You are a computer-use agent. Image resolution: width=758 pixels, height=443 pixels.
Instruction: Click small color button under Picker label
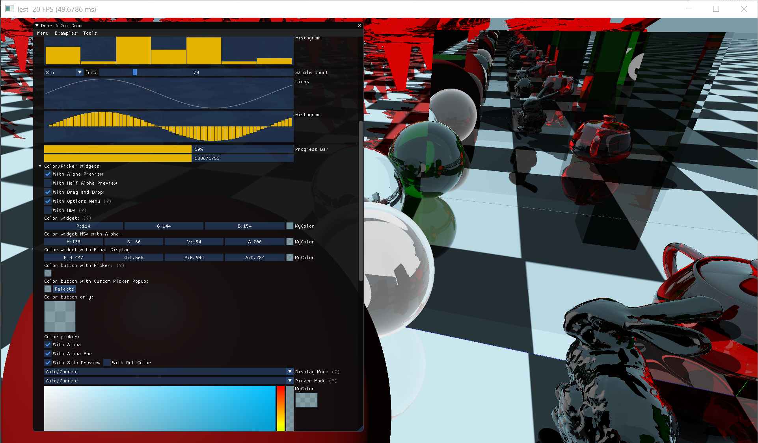[48, 273]
